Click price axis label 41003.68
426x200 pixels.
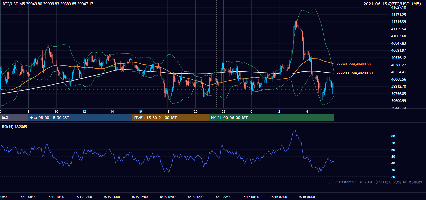click(398, 36)
